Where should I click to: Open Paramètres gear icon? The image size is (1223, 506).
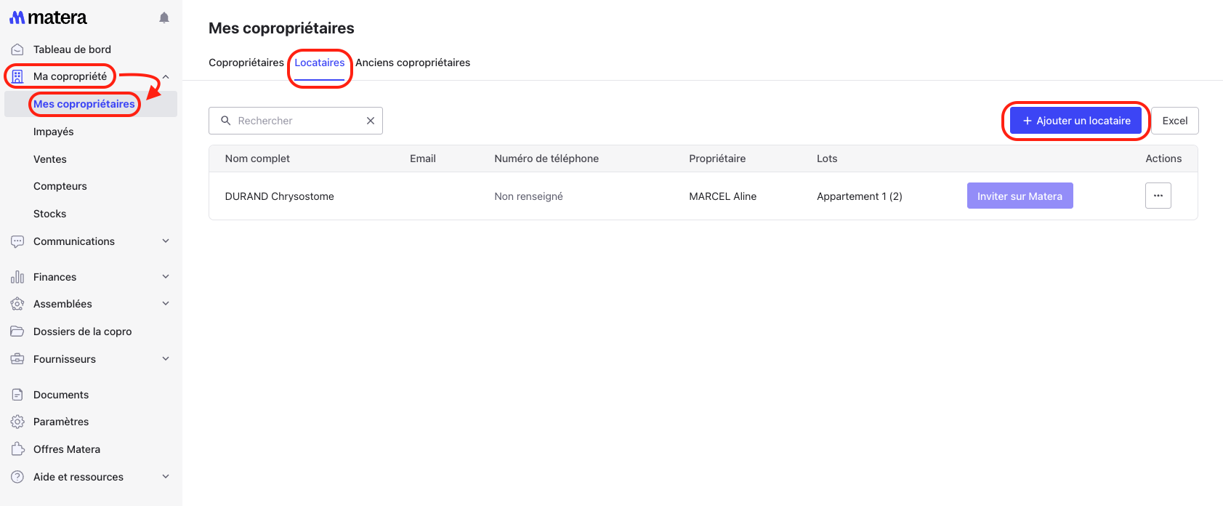pos(17,422)
